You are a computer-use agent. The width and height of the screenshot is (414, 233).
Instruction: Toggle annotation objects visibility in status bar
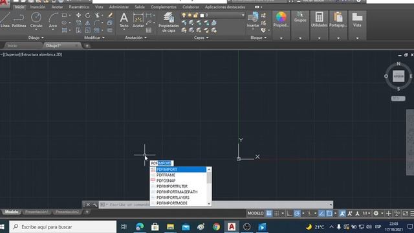342,213
